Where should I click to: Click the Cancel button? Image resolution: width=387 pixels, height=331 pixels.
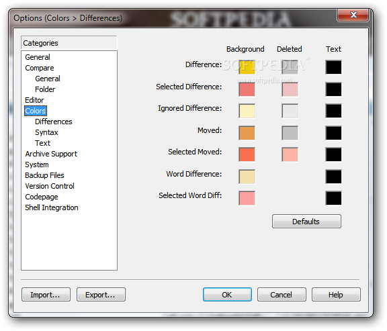pyautogui.click(x=282, y=295)
